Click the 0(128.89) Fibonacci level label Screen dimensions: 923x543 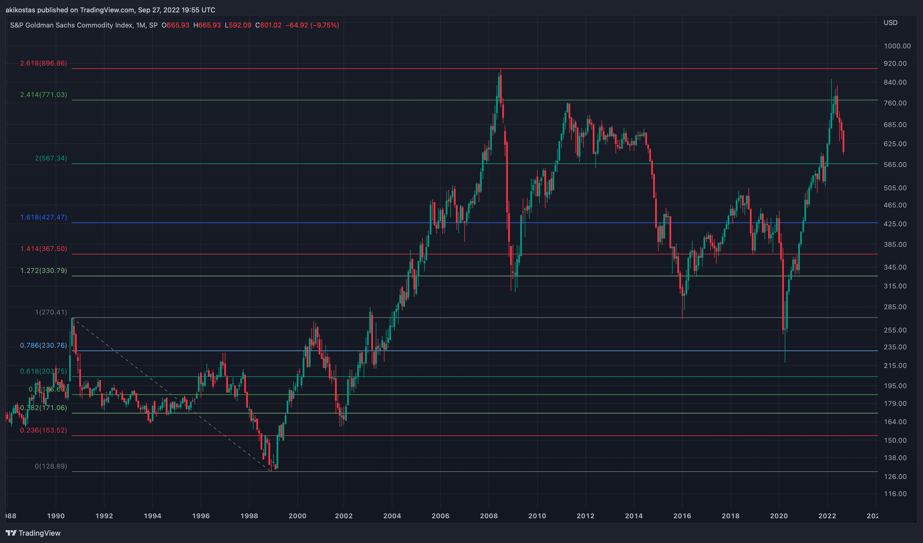[x=51, y=466]
